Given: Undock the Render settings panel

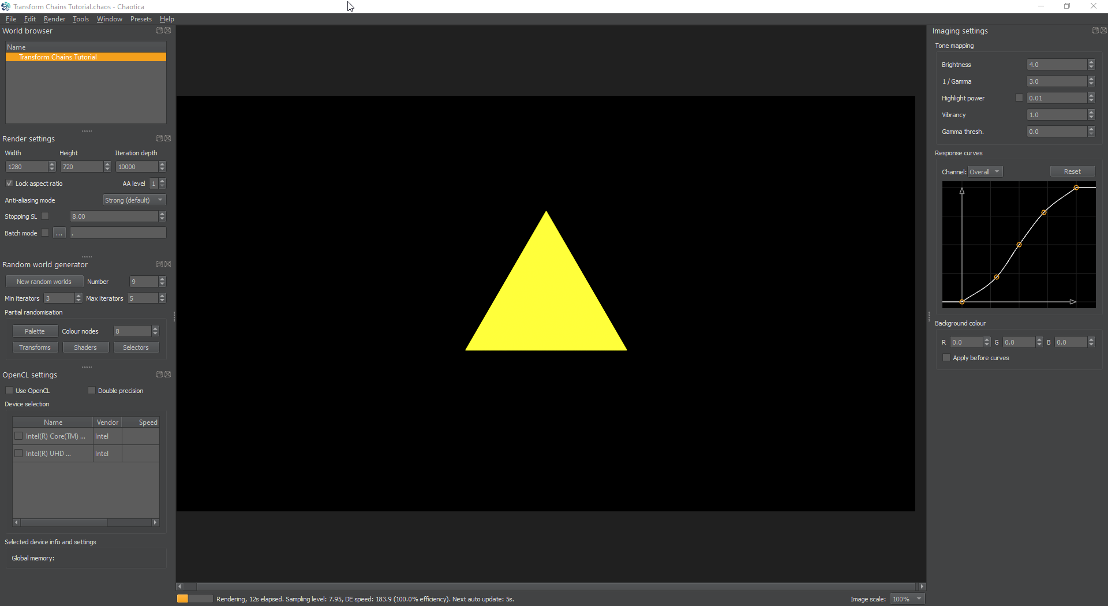Looking at the screenshot, I should coord(159,139).
